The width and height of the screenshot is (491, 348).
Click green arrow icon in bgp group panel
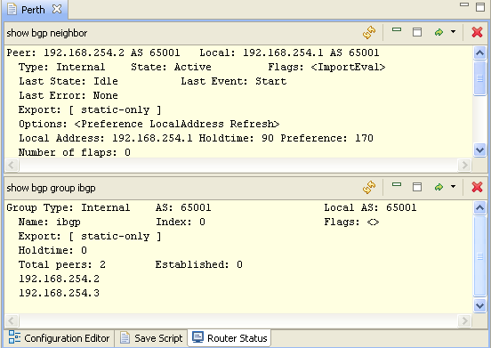pos(439,187)
